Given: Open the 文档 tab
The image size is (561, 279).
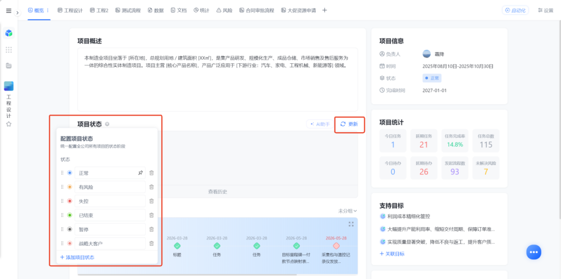Looking at the screenshot, I should pyautogui.click(x=179, y=10).
